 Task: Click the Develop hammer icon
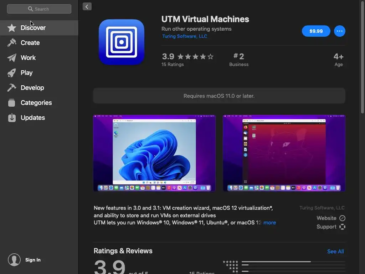pyautogui.click(x=12, y=88)
